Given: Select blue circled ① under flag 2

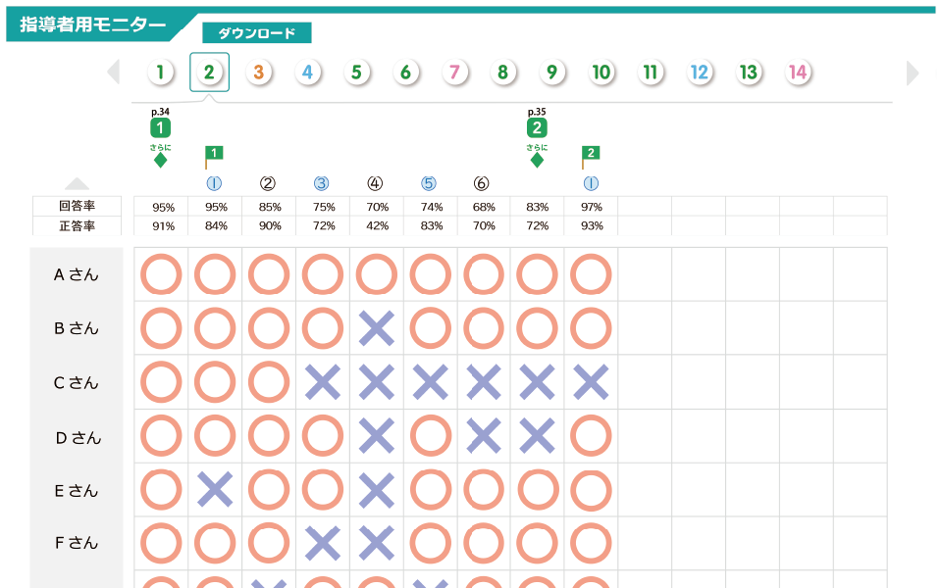Looking at the screenshot, I should point(591,183).
